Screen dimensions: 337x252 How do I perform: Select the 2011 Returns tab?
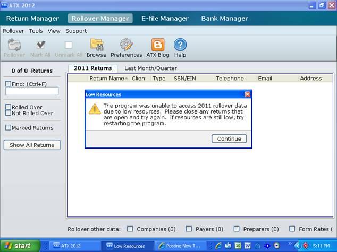click(x=93, y=68)
